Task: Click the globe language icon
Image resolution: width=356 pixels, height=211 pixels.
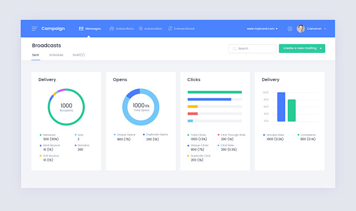Action: coord(290,29)
